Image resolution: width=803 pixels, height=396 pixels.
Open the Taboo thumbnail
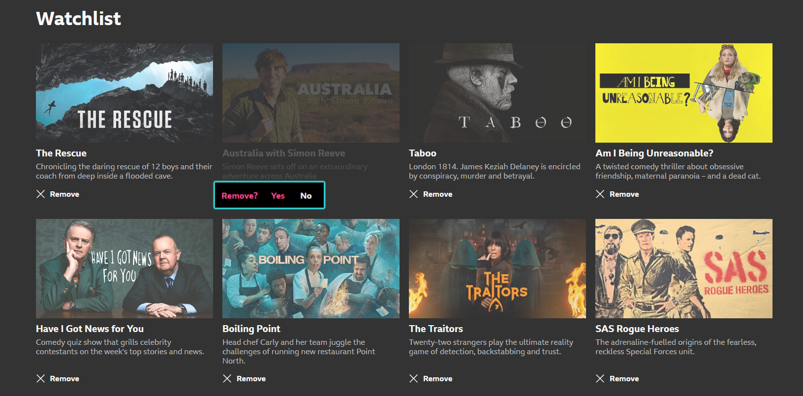(x=497, y=93)
